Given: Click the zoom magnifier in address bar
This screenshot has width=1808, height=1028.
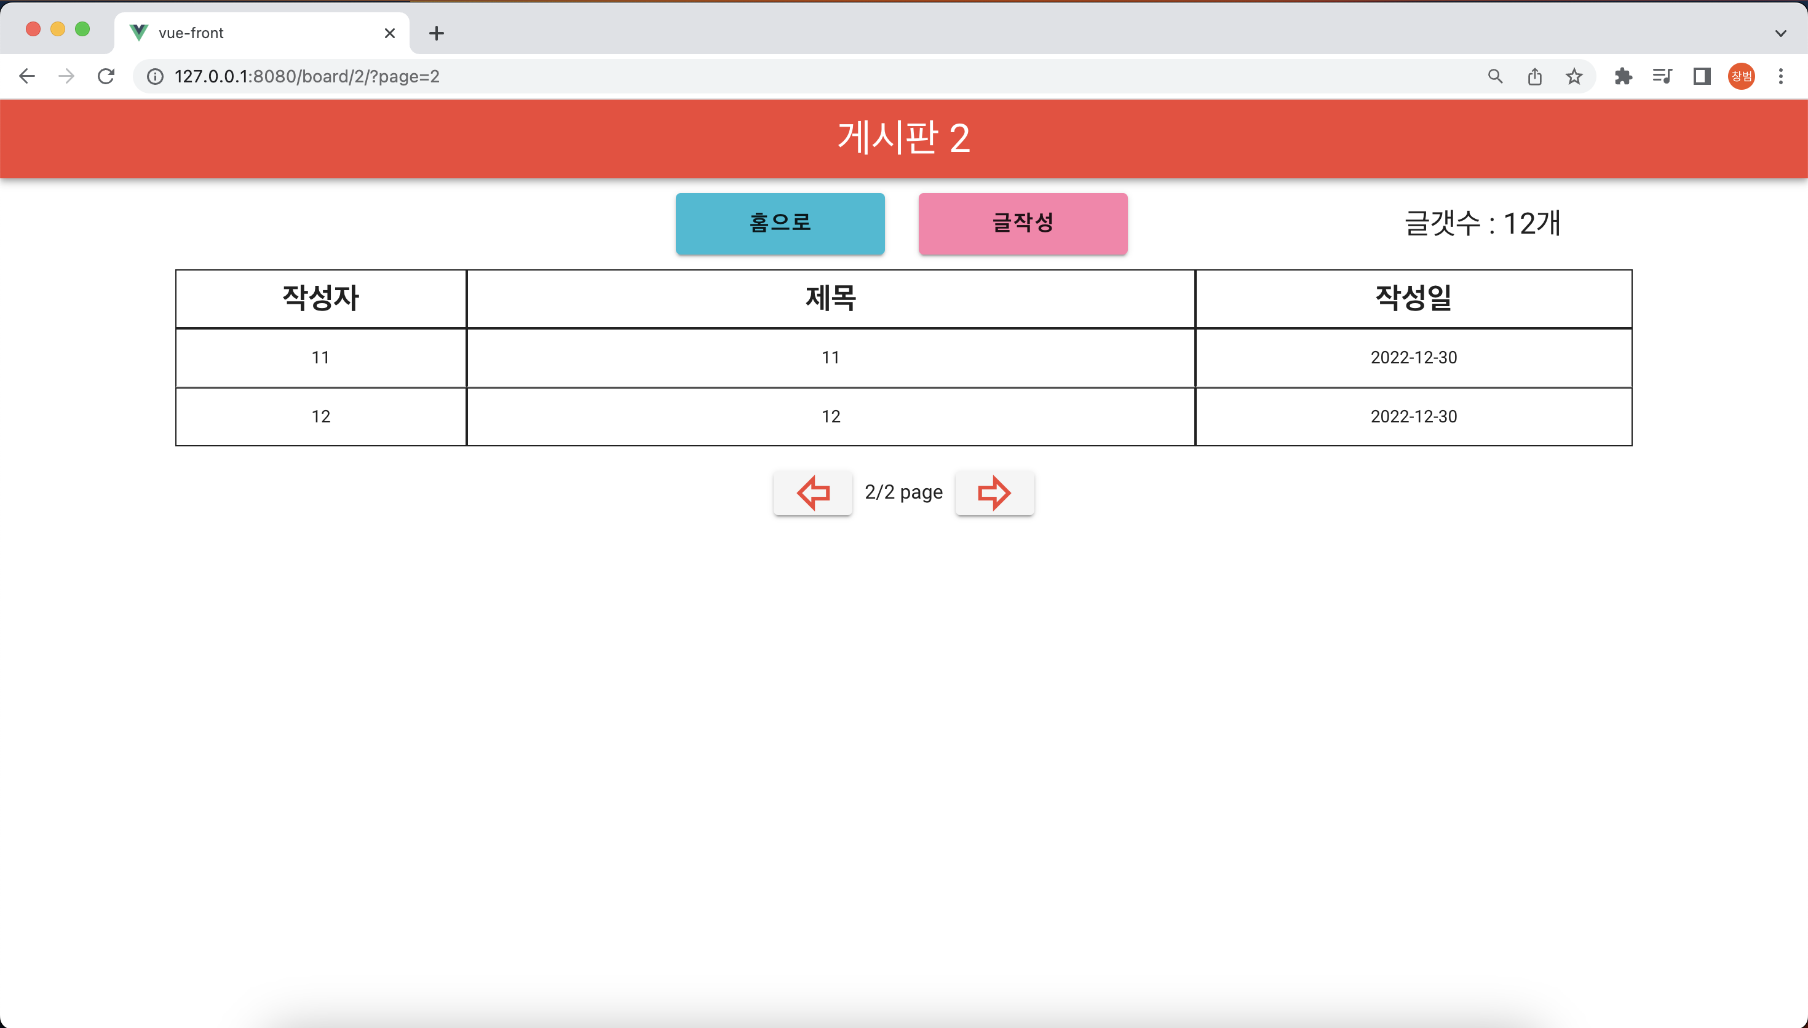Looking at the screenshot, I should pos(1494,76).
